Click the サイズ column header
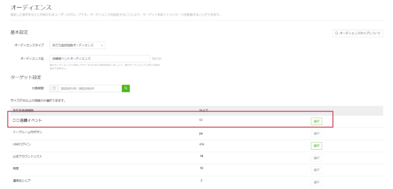Screen dimensions: 393x189 point(203,110)
